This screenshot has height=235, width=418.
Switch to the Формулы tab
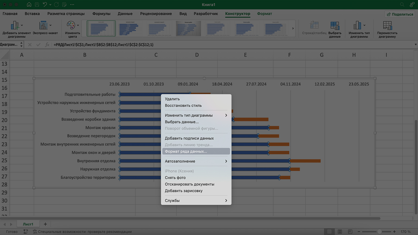pos(101,14)
